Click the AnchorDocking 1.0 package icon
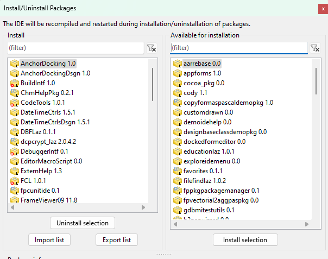The height and width of the screenshot is (259, 328). (x=14, y=64)
